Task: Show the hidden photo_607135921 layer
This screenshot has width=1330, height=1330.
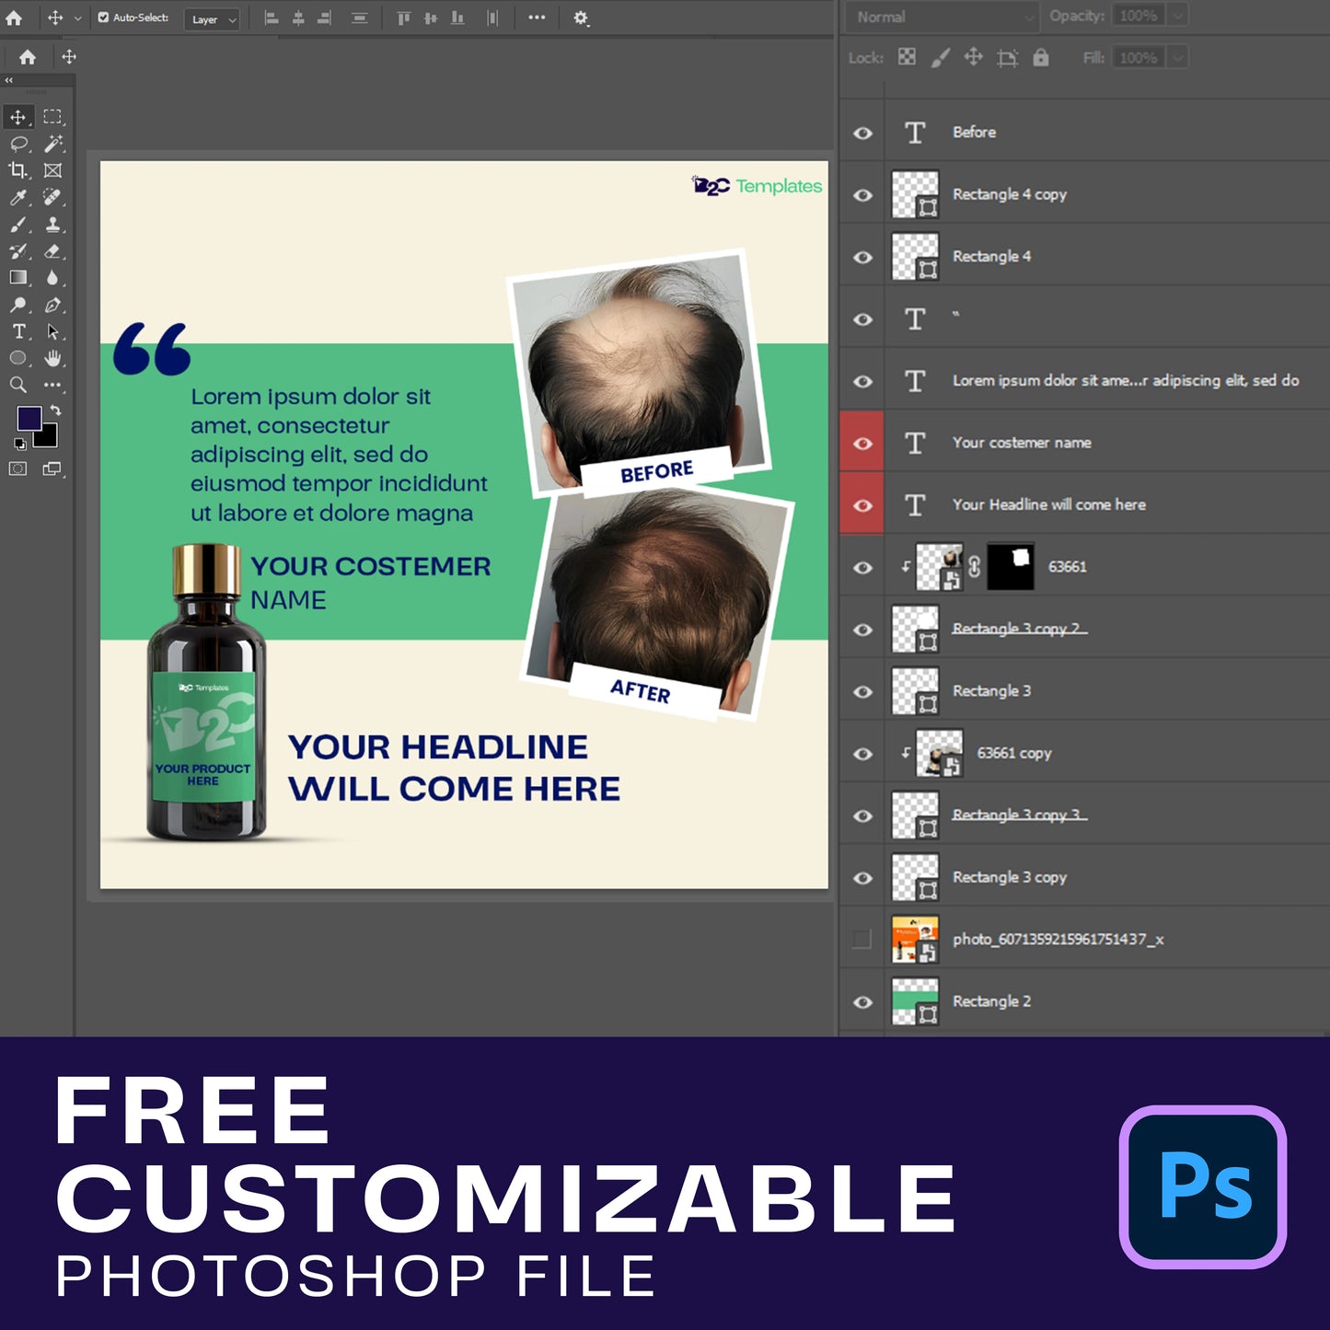Action: point(862,939)
